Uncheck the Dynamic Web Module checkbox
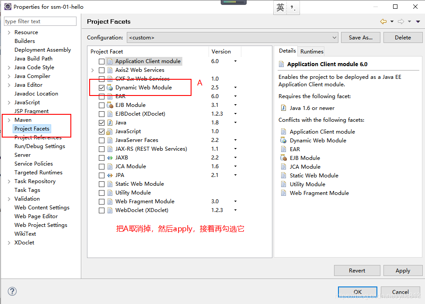Image resolution: width=425 pixels, height=304 pixels. click(x=102, y=88)
